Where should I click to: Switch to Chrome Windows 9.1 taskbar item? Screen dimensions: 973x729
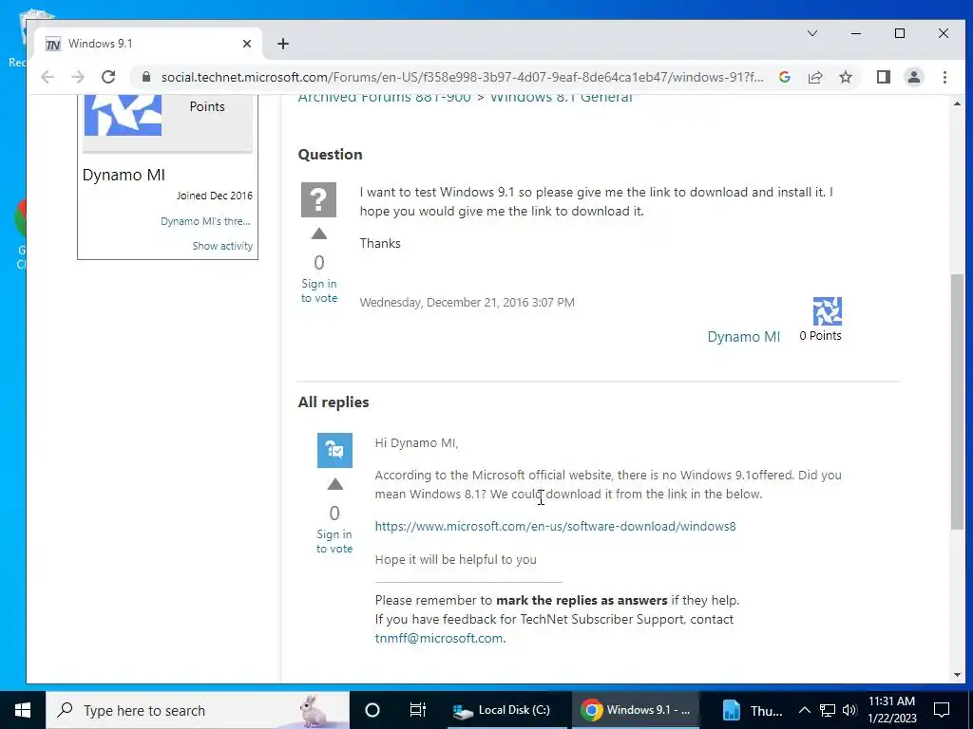pyautogui.click(x=636, y=710)
